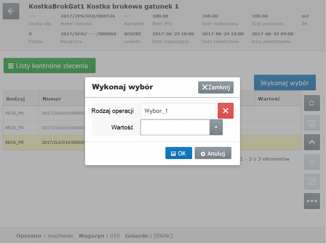The width and height of the screenshot is (326, 244).
Task: Click the KOSTKI gniazdo value
Action: tap(133, 34)
